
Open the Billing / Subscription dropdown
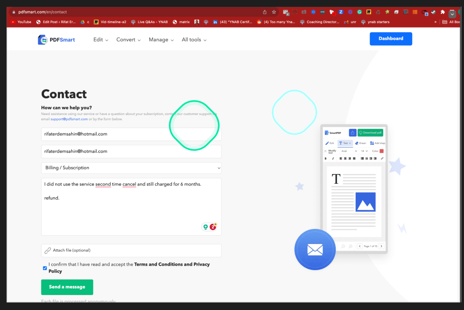point(132,168)
